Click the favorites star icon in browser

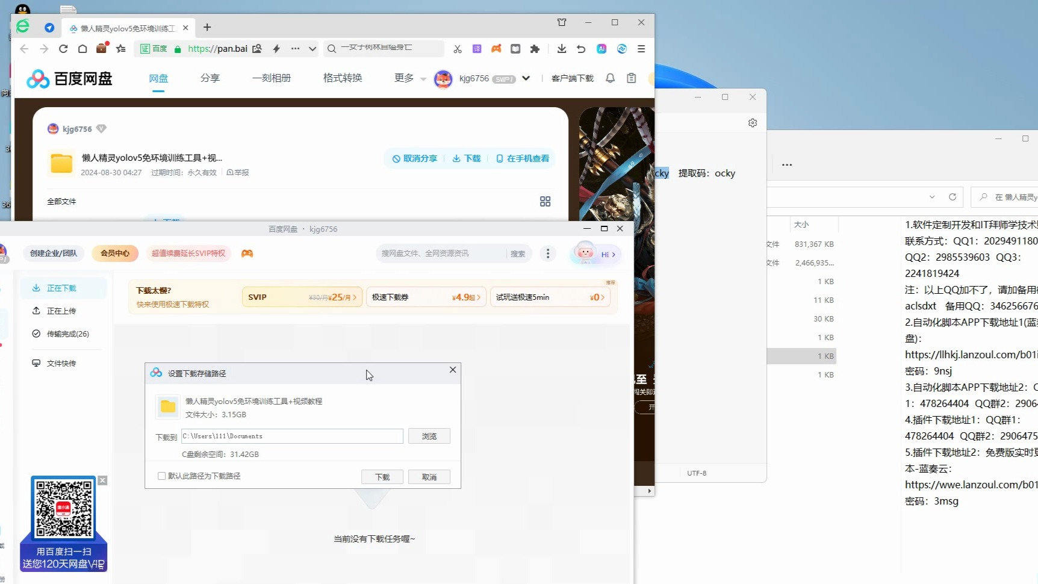[121, 49]
